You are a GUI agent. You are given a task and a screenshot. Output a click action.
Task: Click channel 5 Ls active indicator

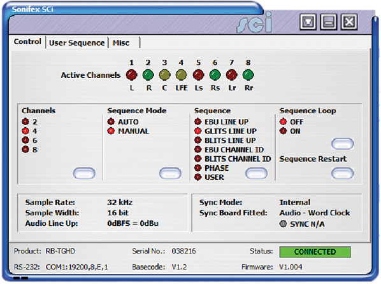coord(198,75)
